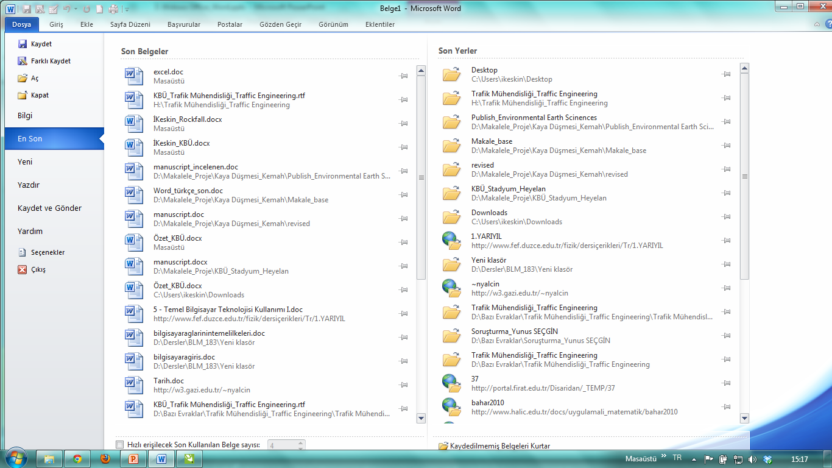The height and width of the screenshot is (468, 832).
Task: Pin Word_türkçe_son.doc to the list
Action: click(403, 194)
